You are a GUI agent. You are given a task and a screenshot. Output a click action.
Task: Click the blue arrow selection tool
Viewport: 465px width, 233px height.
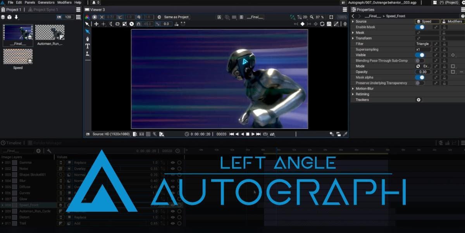pyautogui.click(x=88, y=31)
